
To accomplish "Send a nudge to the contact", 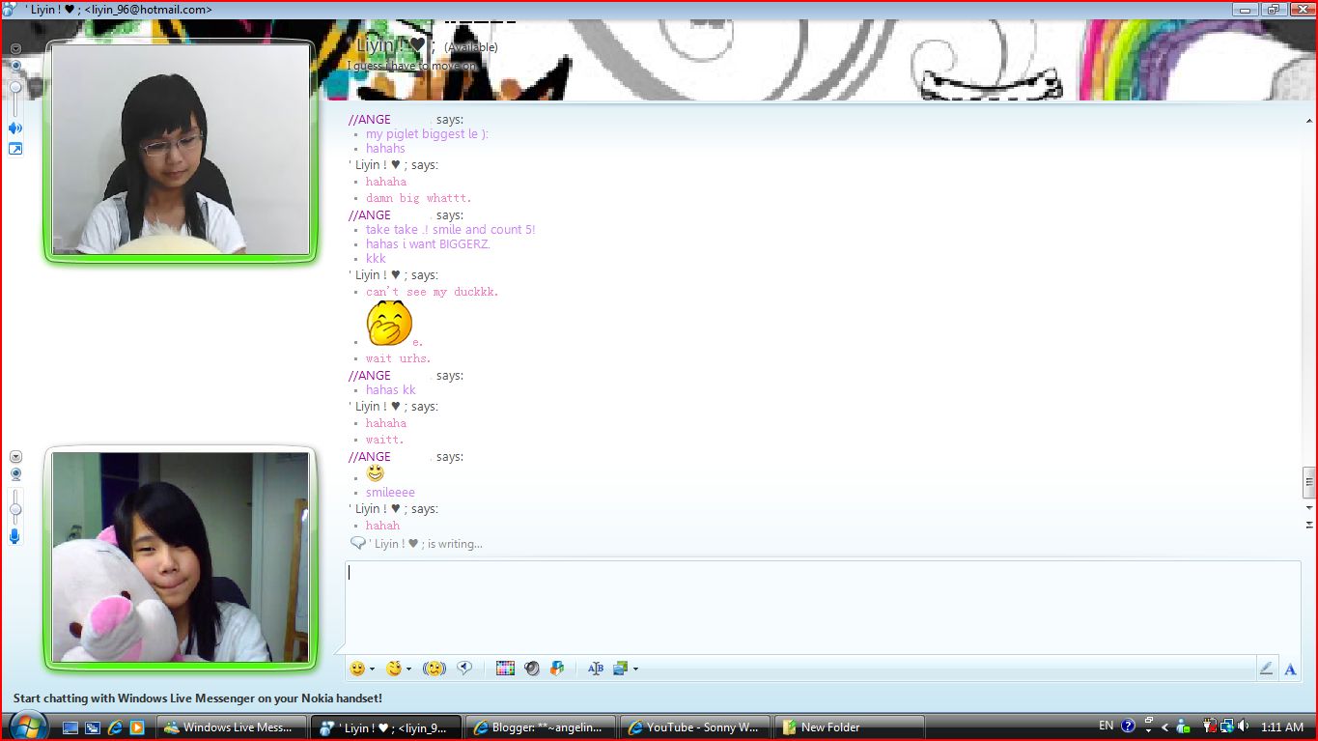I will [x=435, y=668].
